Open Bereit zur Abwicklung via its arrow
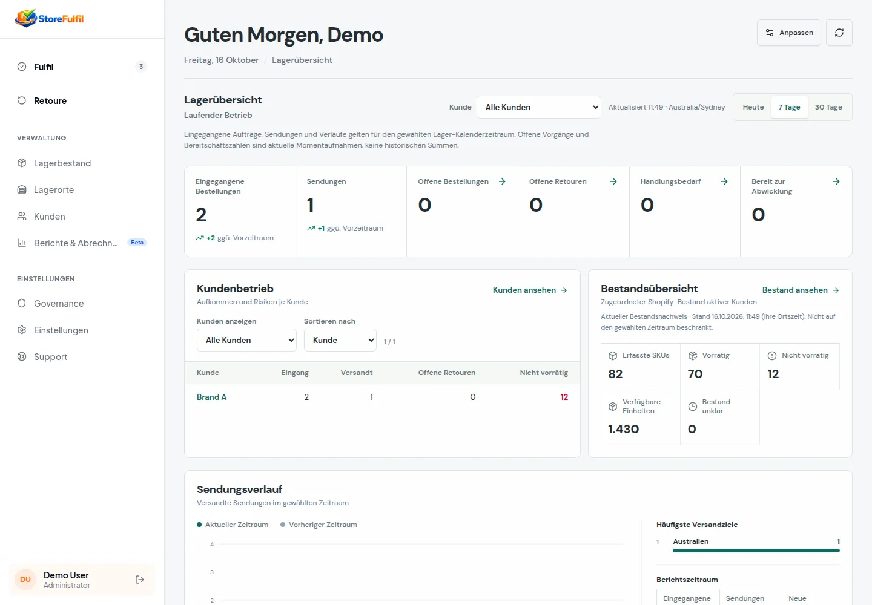Viewport: 872px width, 605px height. click(x=836, y=181)
